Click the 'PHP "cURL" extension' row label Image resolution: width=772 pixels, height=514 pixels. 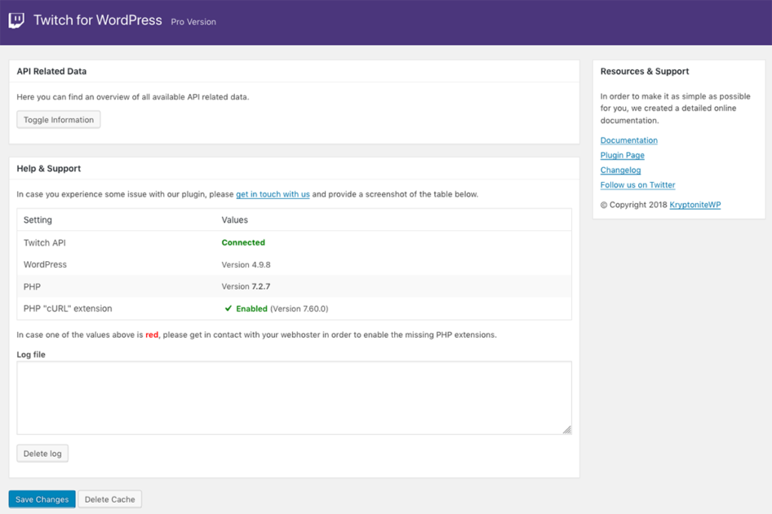click(x=68, y=308)
